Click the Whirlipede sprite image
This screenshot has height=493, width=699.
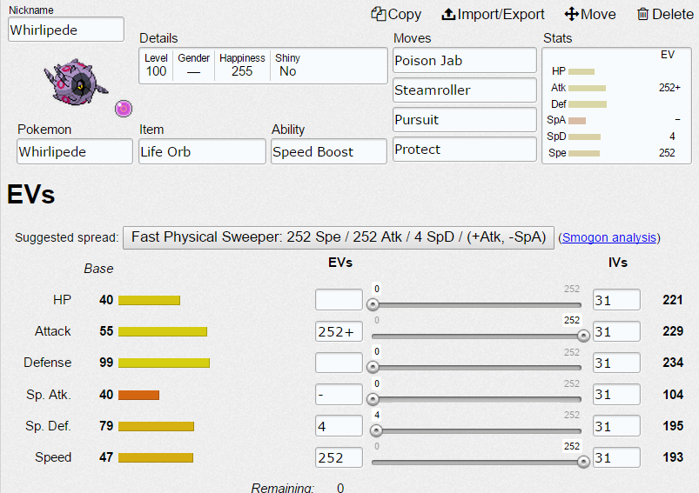[75, 83]
